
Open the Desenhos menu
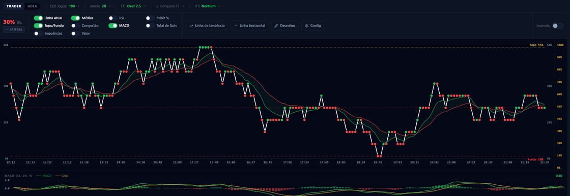point(284,26)
